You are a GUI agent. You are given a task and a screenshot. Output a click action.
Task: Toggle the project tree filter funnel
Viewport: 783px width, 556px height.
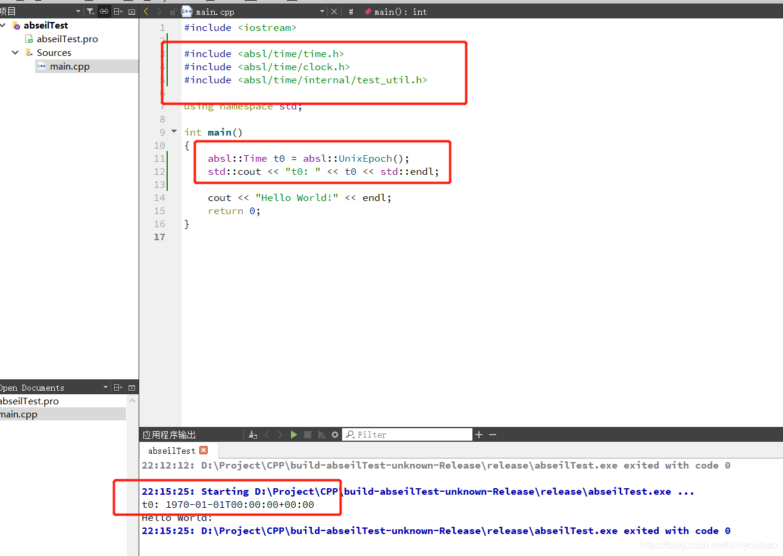[90, 11]
